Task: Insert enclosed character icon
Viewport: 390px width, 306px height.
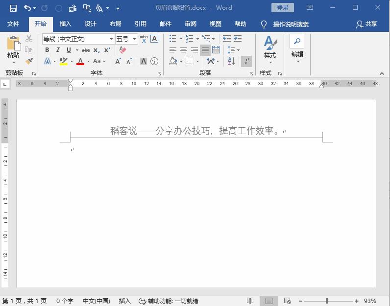Action: click(154, 61)
